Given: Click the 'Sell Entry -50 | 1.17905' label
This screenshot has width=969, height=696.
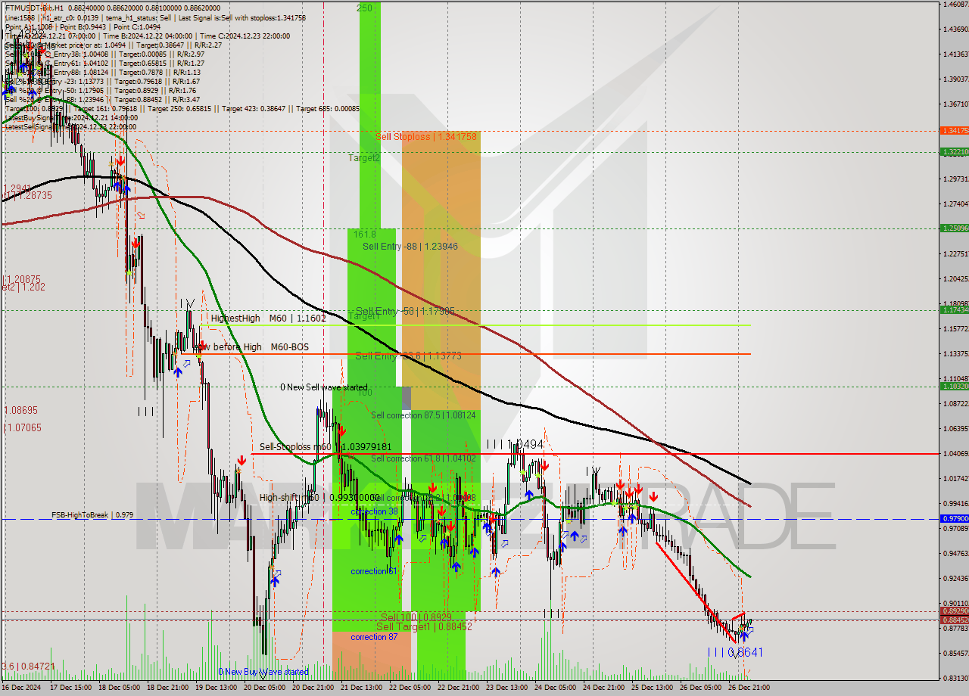Looking at the screenshot, I should pyautogui.click(x=405, y=311).
